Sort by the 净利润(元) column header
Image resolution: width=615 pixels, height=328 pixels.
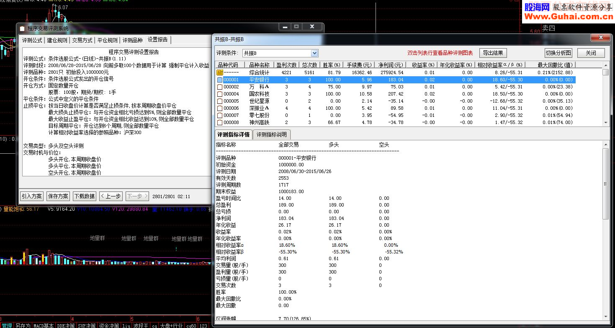point(390,65)
